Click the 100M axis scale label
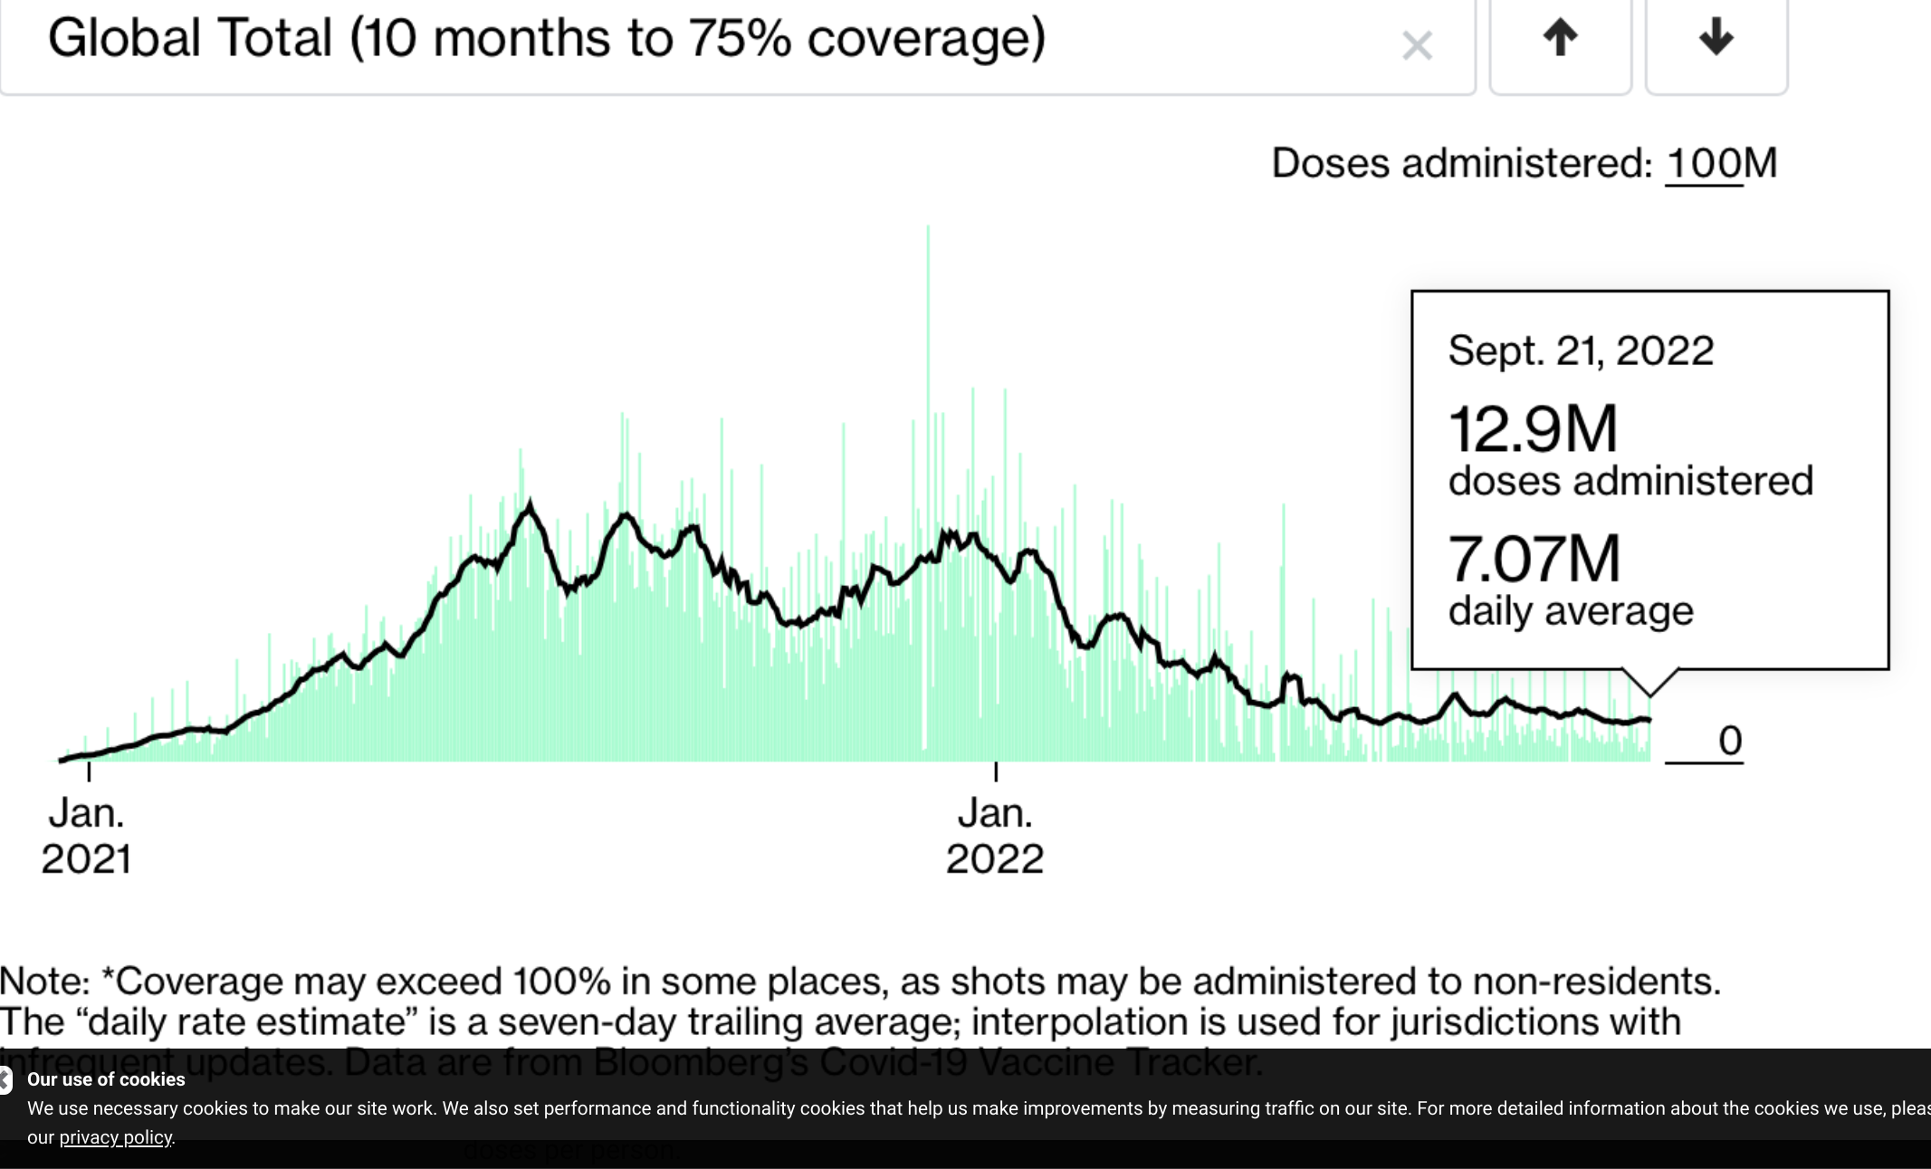This screenshot has width=1931, height=1169. click(1721, 164)
